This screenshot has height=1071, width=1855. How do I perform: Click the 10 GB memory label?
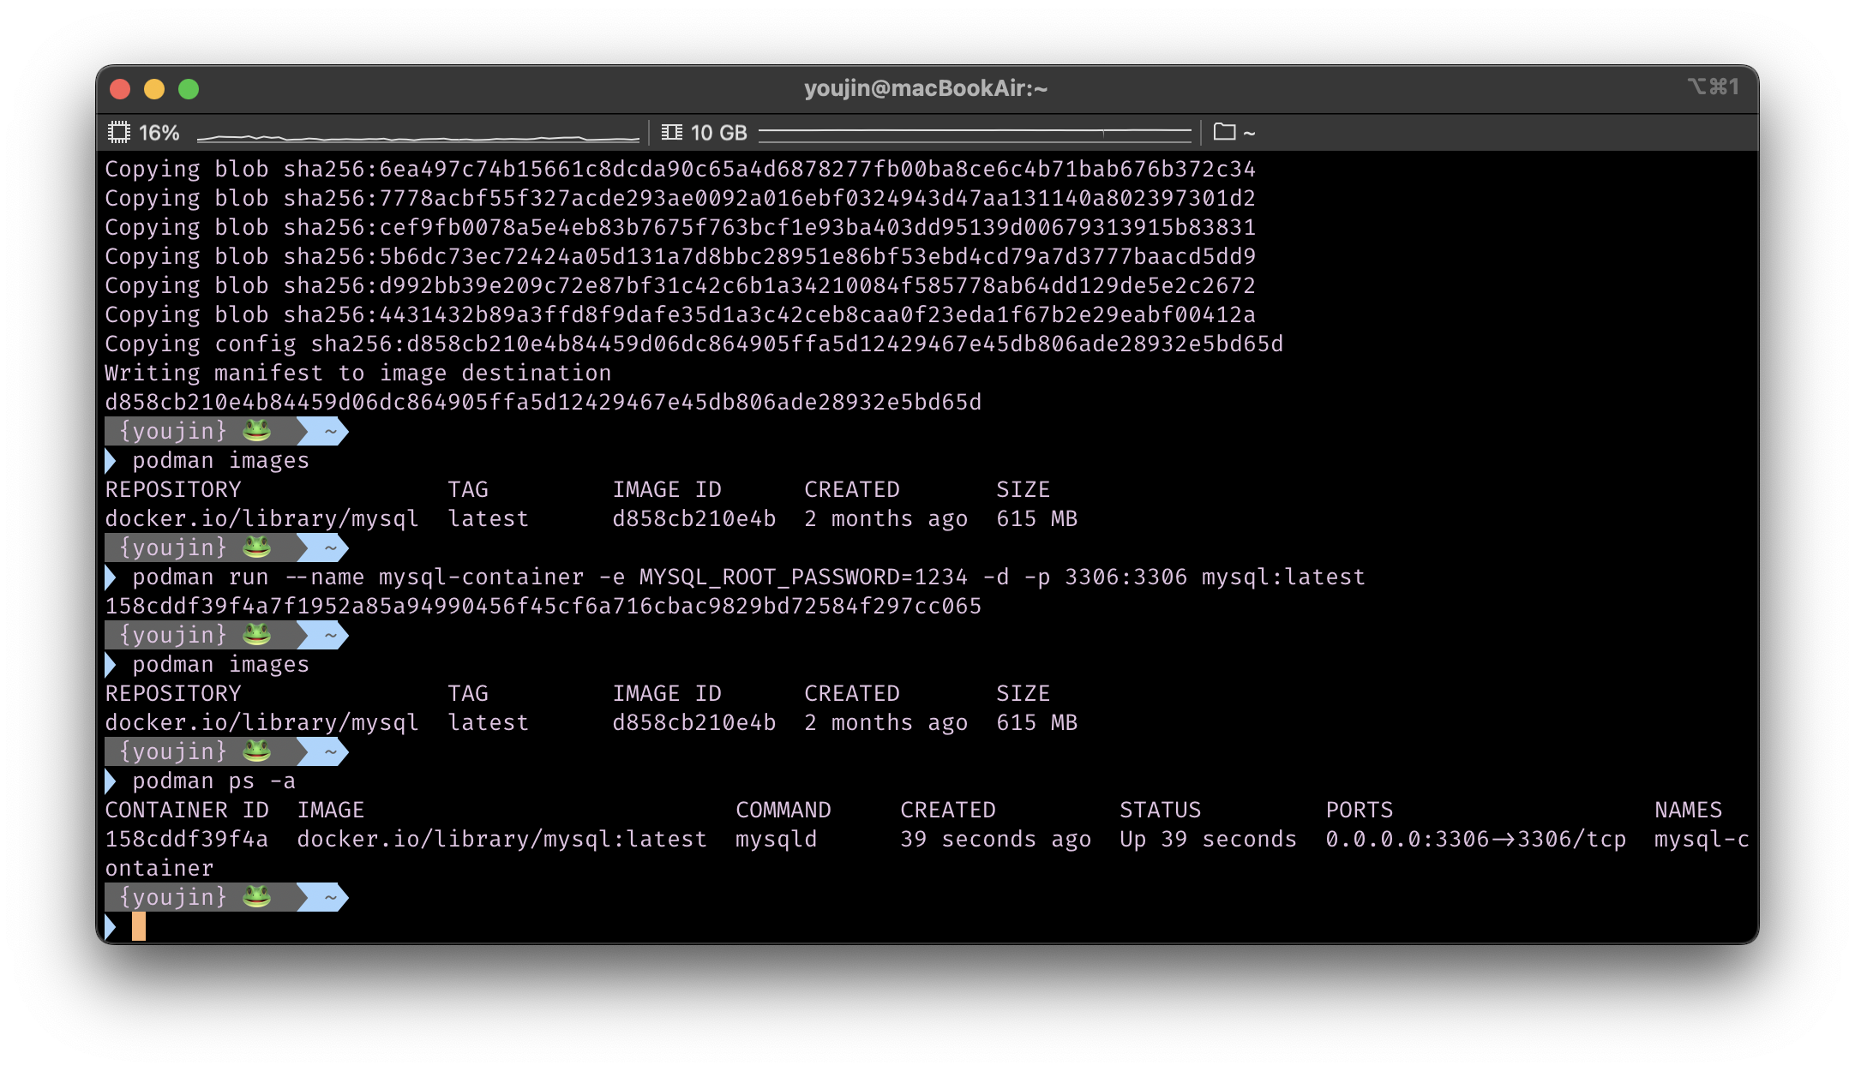tap(718, 133)
